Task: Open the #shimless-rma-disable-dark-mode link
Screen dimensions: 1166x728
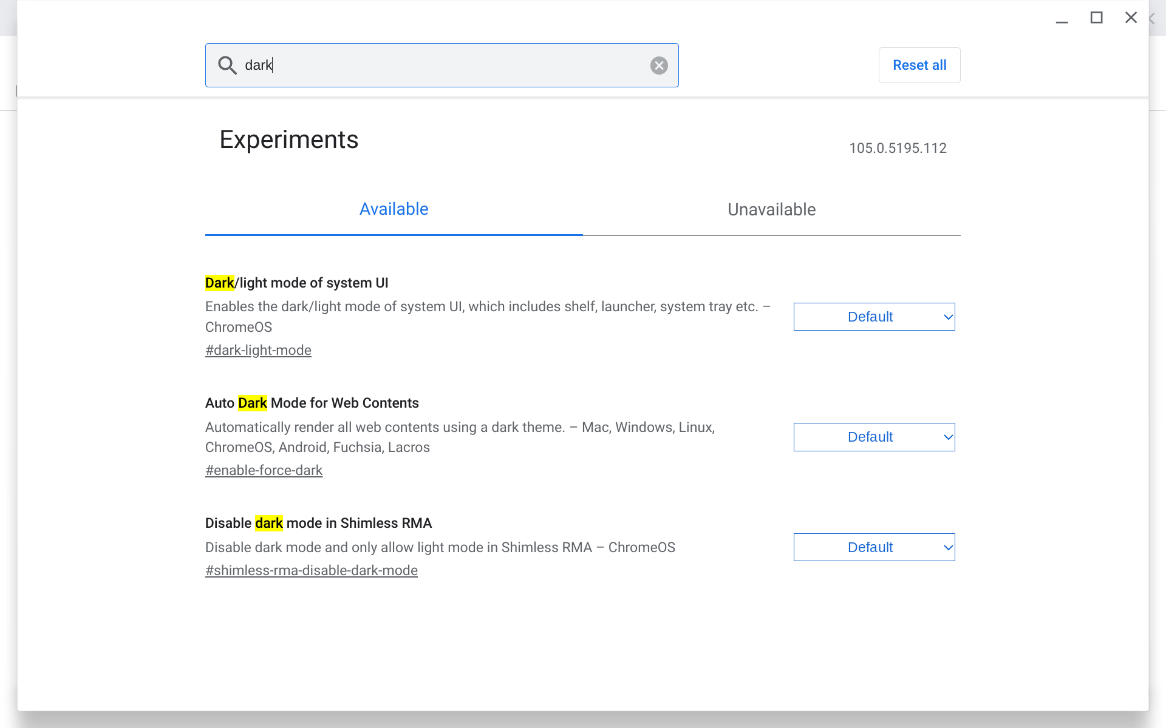Action: point(311,570)
